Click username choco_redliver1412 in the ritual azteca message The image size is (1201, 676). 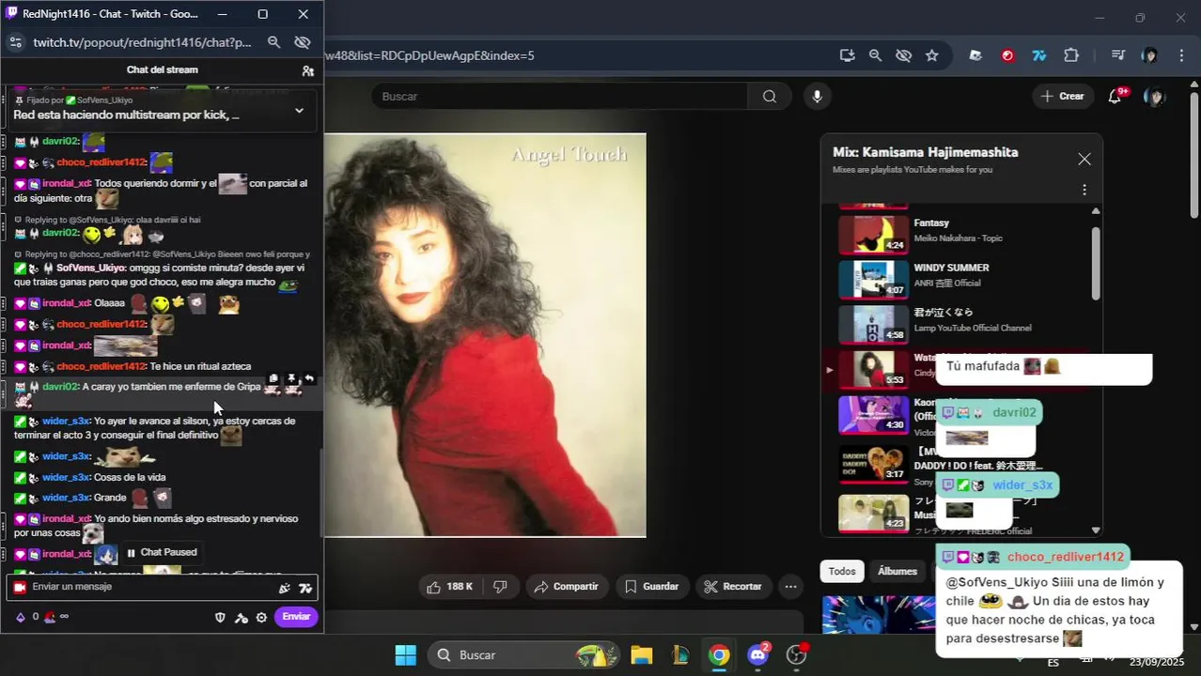coord(101,366)
